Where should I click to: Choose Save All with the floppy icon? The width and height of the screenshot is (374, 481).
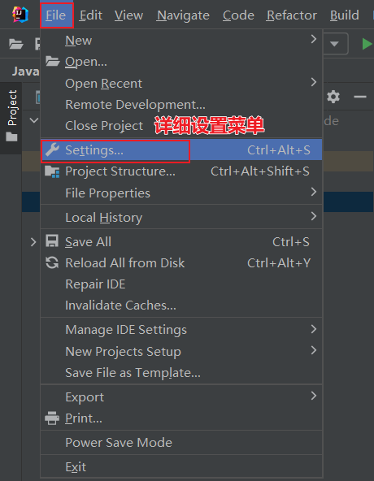click(181, 242)
